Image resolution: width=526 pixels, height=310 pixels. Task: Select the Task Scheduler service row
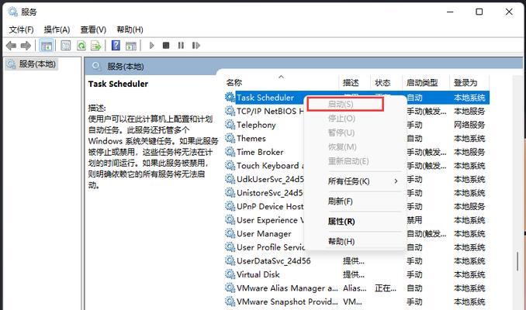click(357, 98)
